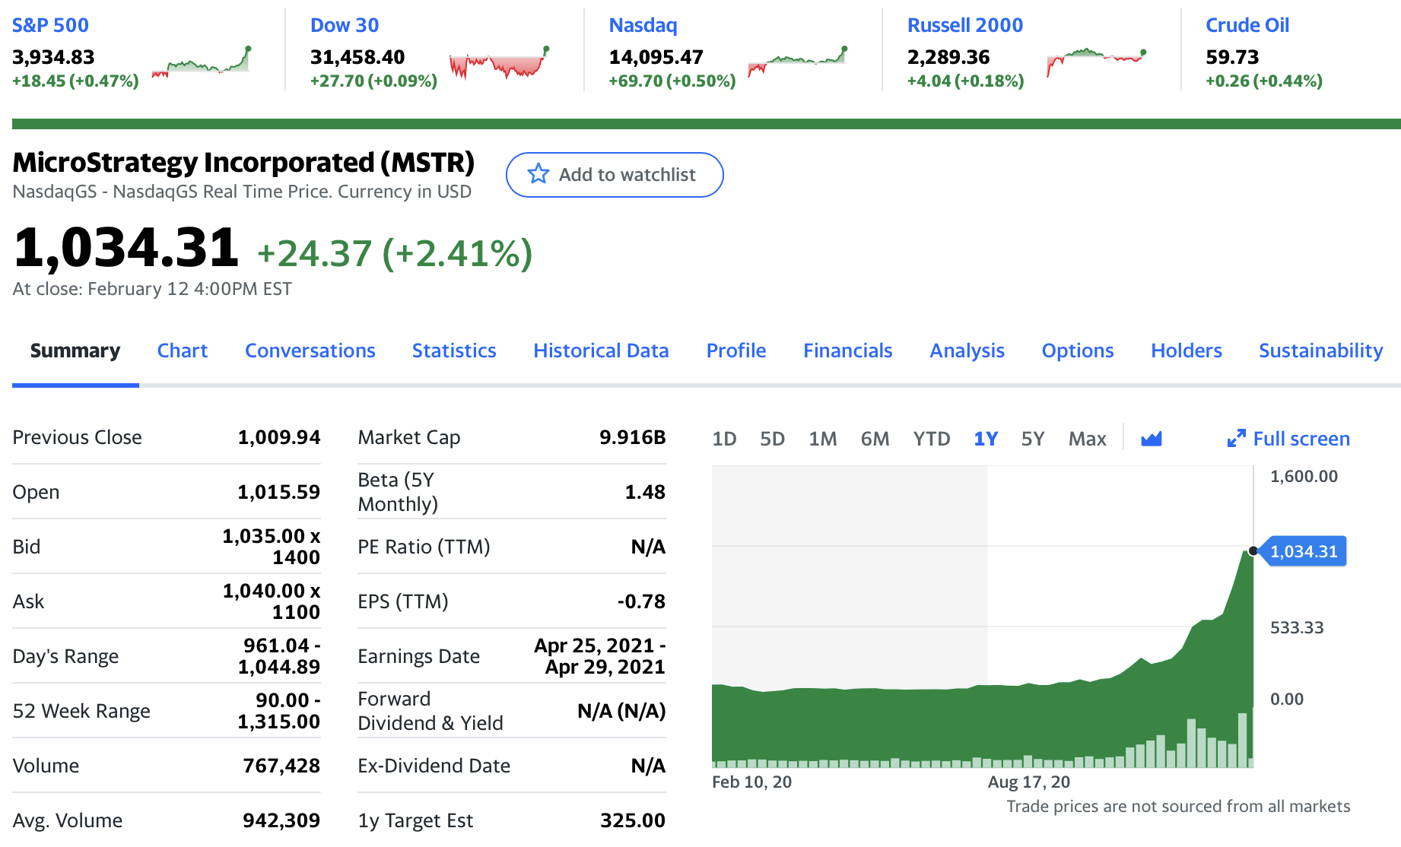This screenshot has width=1401, height=847.
Task: Go to the Historical Data tab
Action: pos(601,351)
